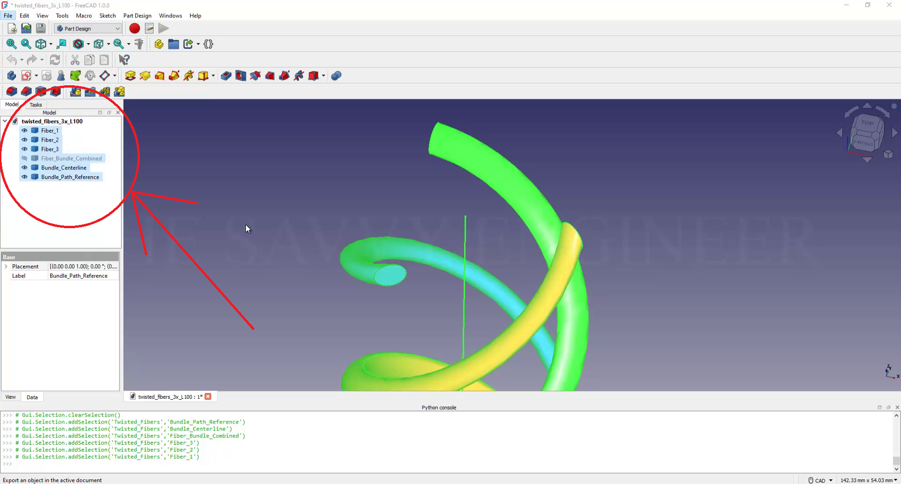Show Fiber_Bundle_Combined via its eye icon
This screenshot has height=484, width=901.
[24, 158]
